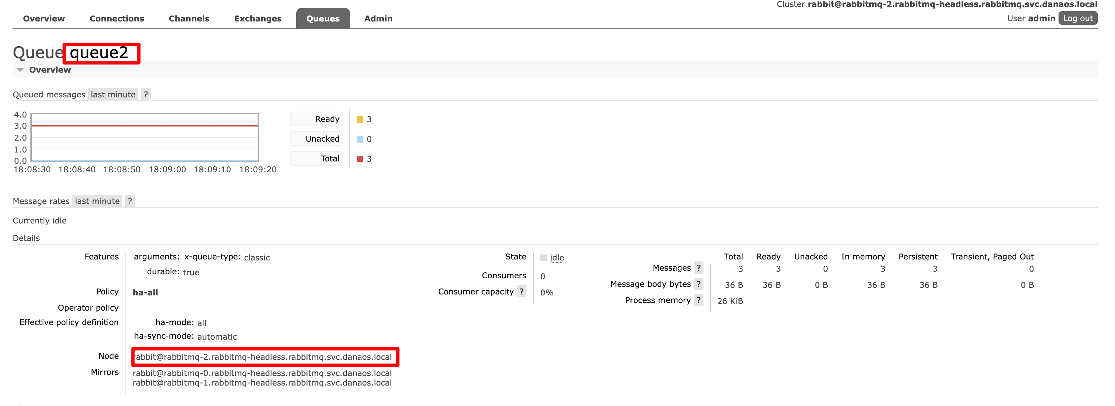Click the Messages row help icon
The image size is (1115, 406).
click(x=698, y=268)
